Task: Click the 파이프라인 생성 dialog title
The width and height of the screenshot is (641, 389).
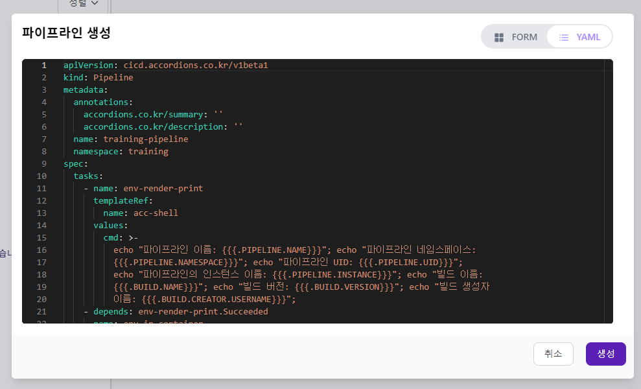Action: 66,32
